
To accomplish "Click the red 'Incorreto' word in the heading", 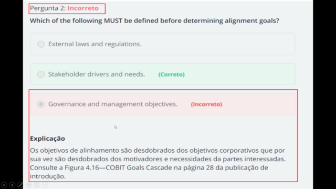I will click(83, 8).
